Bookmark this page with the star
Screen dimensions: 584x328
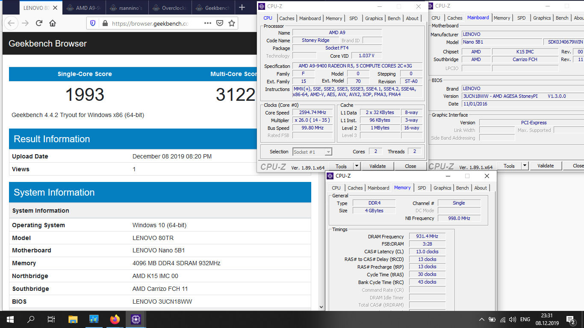232,23
